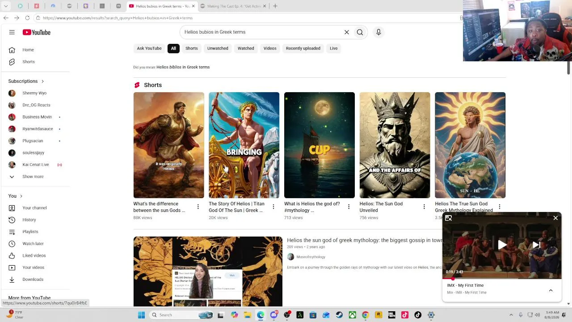Open options for 'What is Helios the god of' short
Image resolution: width=572 pixels, height=322 pixels.
pyautogui.click(x=349, y=207)
